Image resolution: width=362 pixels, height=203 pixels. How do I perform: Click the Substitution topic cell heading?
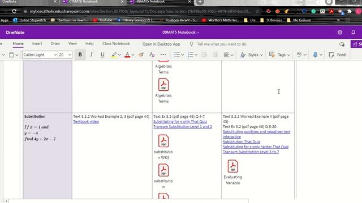pos(35,117)
